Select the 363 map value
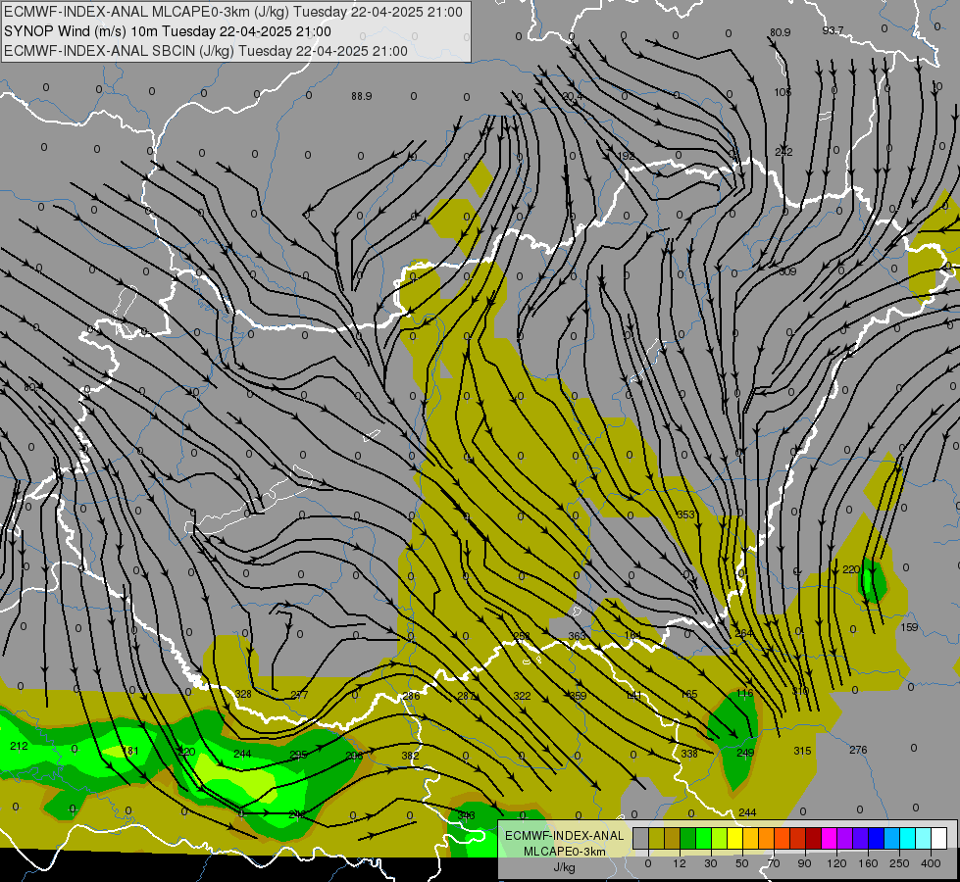The image size is (960, 882). [577, 636]
